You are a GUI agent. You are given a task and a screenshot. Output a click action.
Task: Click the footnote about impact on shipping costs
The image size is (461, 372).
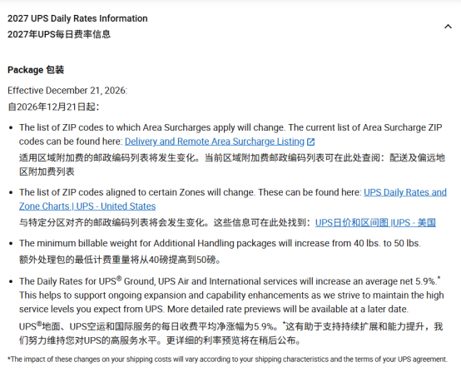(227, 360)
